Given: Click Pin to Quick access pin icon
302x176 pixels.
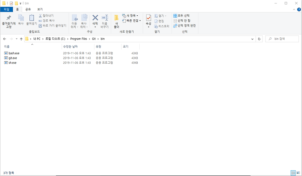Looking at the screenshot, I should (x=9, y=18).
